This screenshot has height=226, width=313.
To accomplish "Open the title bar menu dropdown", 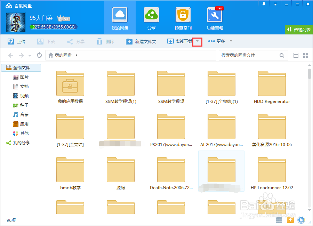I will click(275, 4).
